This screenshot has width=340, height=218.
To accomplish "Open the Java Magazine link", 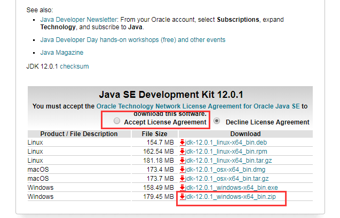I will (61, 53).
